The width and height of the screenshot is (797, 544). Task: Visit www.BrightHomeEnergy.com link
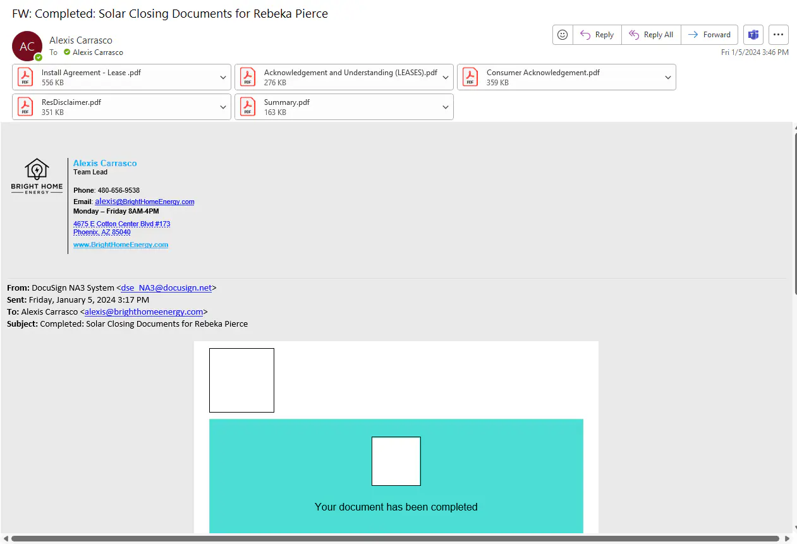pos(121,245)
